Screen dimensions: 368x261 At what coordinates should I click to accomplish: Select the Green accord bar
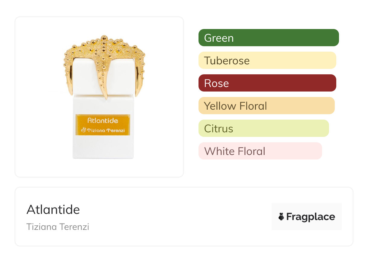point(269,38)
